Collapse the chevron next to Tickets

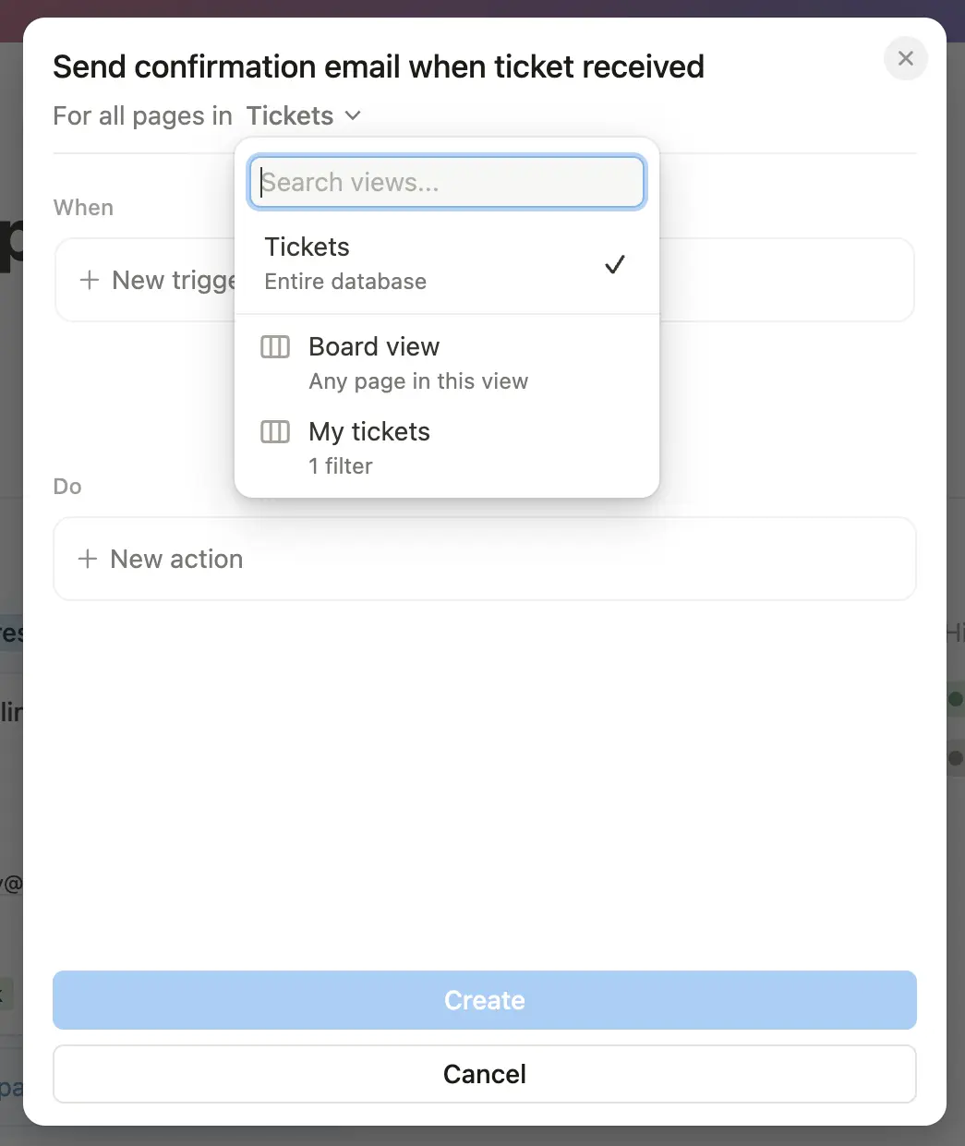(353, 116)
